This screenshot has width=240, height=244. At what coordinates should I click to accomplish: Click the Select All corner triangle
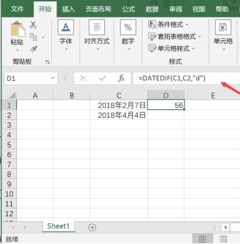tap(12, 95)
